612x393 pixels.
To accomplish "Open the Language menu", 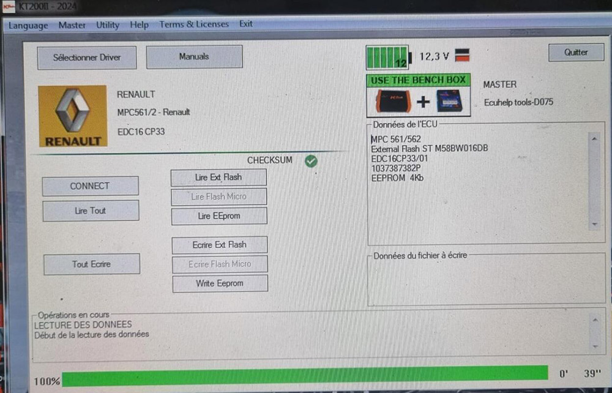I will (28, 26).
